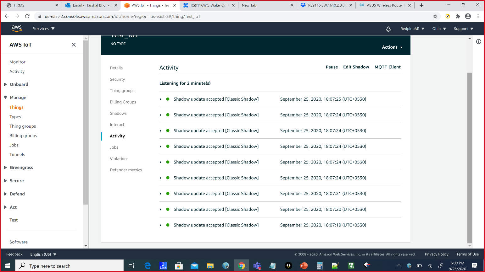The width and height of the screenshot is (485, 272).
Task: Open the AWS home via aws logo
Action: coord(17,29)
